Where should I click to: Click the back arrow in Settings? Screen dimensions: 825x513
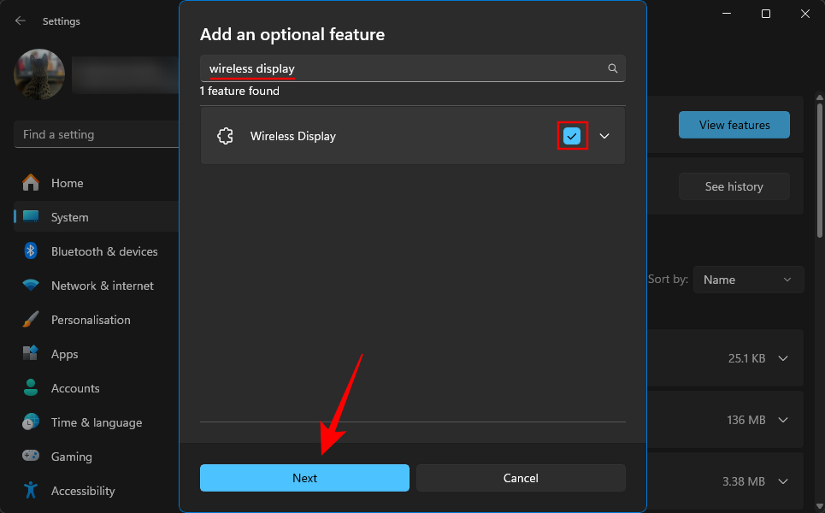(x=20, y=21)
